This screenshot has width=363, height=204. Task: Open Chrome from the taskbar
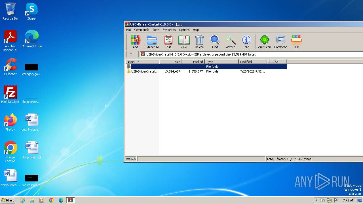pyautogui.click(x=51, y=200)
